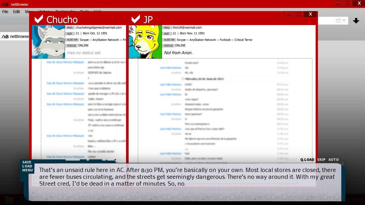Click the dialogue text box to advance
Screen dimensions: 365x205
(x=185, y=177)
